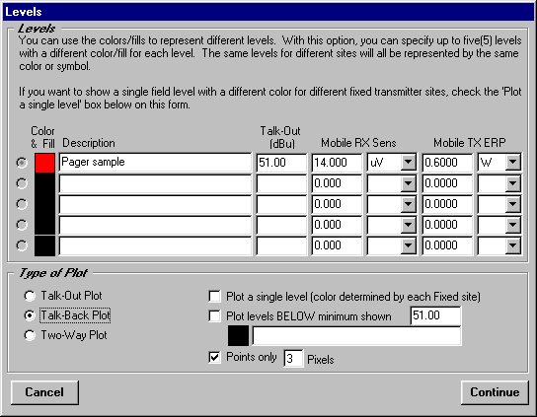The height and width of the screenshot is (417, 537).
Task: Open the uV units dropdown in first row
Action: [409, 162]
